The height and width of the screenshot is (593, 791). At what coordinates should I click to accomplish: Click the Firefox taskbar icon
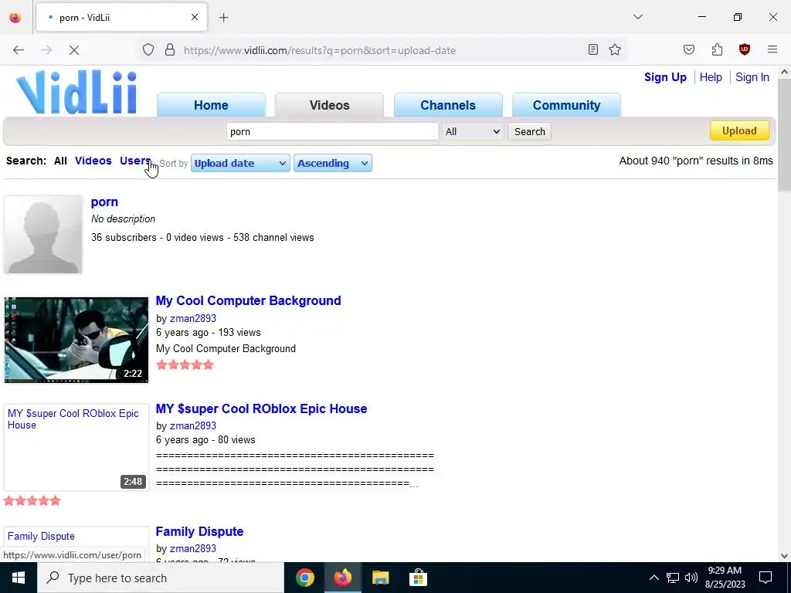342,578
